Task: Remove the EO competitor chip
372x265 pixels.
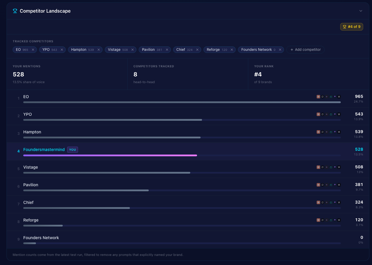Action: point(33,50)
